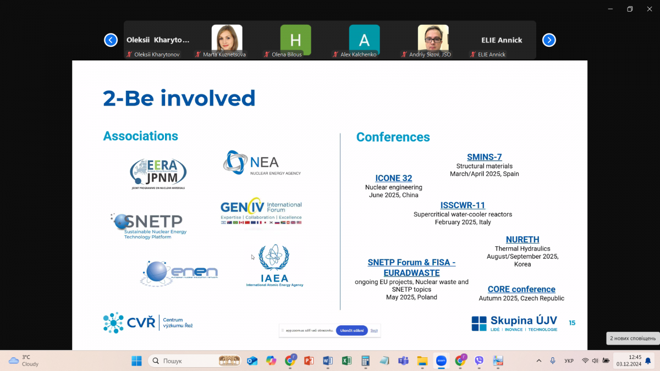Show next participants in the video strip
This screenshot has height=371, width=660.
[549, 40]
